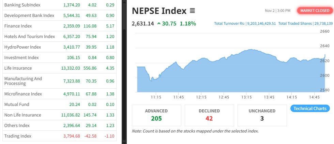
Task: Open HydroPower Index
Action: pyautogui.click(x=22, y=47)
